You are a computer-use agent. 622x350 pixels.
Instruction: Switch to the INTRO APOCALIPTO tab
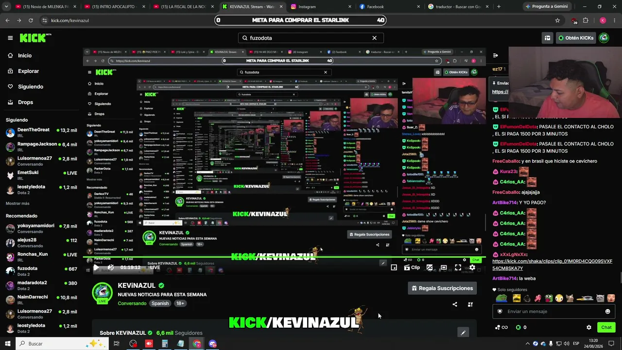tap(115, 7)
